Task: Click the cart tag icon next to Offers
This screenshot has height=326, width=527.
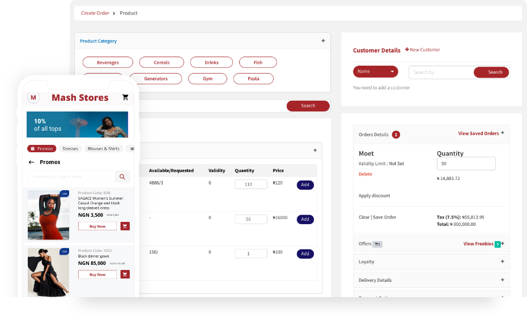Action: coord(377,244)
